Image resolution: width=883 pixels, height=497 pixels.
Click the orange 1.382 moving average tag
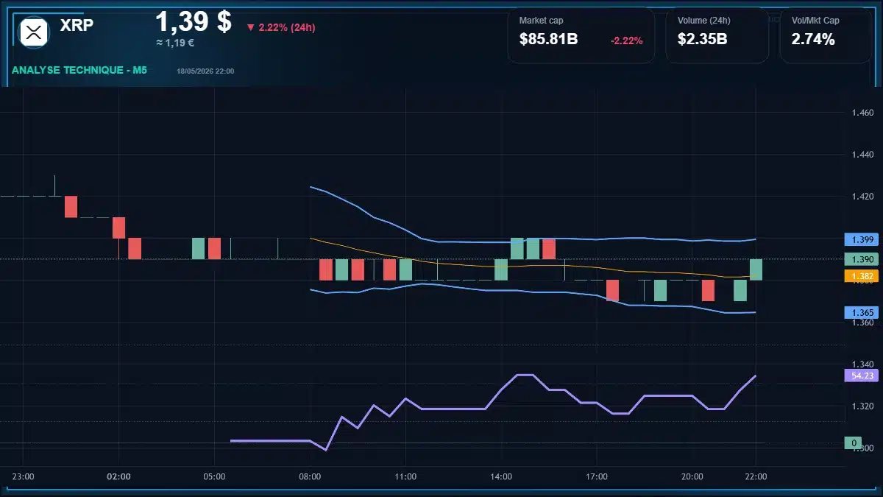tap(862, 276)
